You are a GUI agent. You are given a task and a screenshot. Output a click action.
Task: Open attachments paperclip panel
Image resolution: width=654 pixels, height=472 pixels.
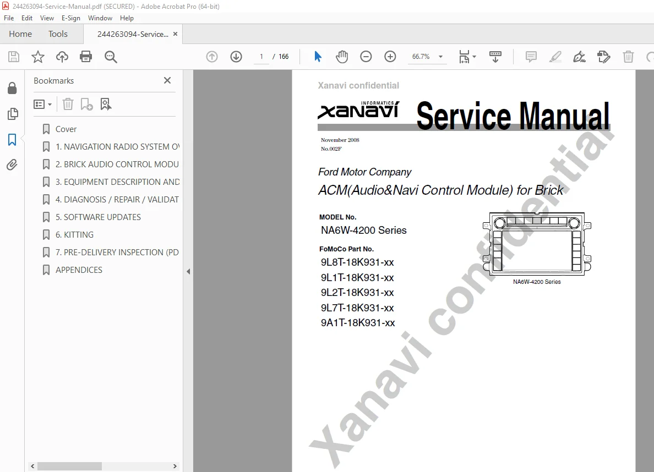pos(12,165)
